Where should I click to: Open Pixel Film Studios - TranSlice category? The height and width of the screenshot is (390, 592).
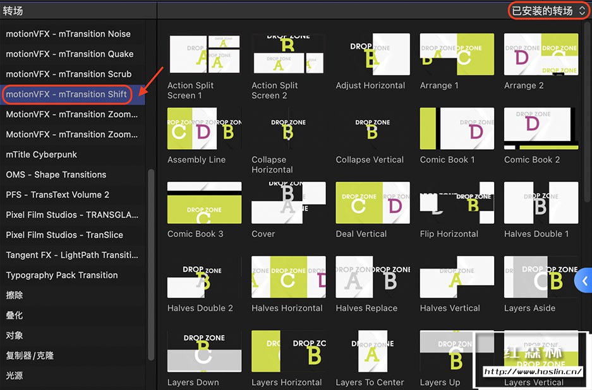point(64,235)
